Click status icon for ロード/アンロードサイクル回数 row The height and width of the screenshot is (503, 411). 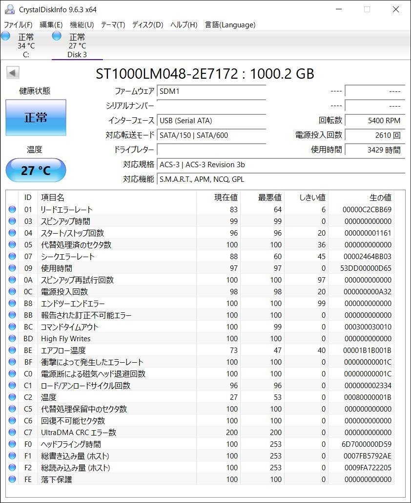pyautogui.click(x=12, y=385)
